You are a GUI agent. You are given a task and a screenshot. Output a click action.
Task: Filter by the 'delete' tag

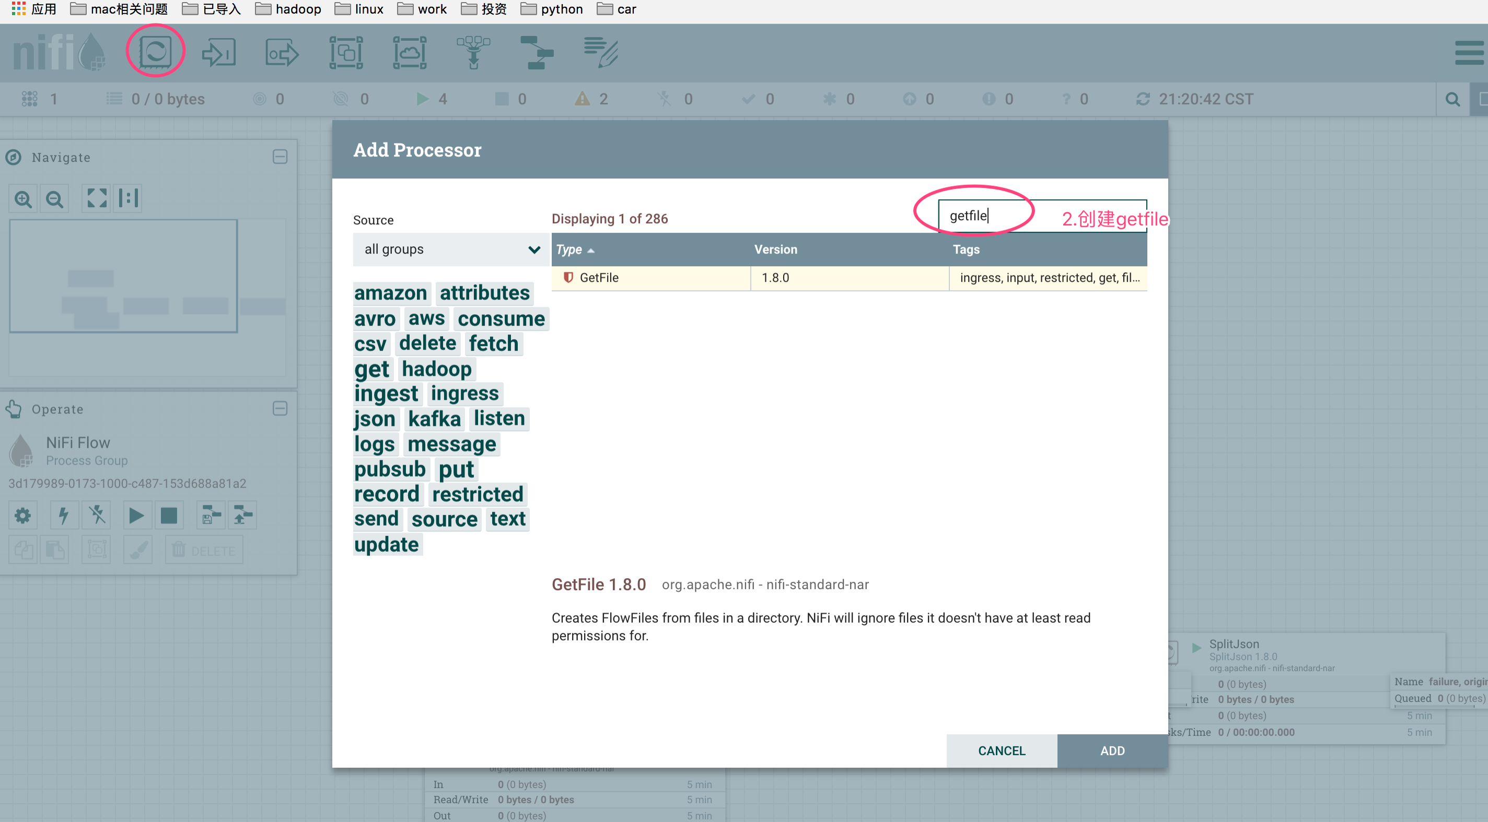point(427,344)
